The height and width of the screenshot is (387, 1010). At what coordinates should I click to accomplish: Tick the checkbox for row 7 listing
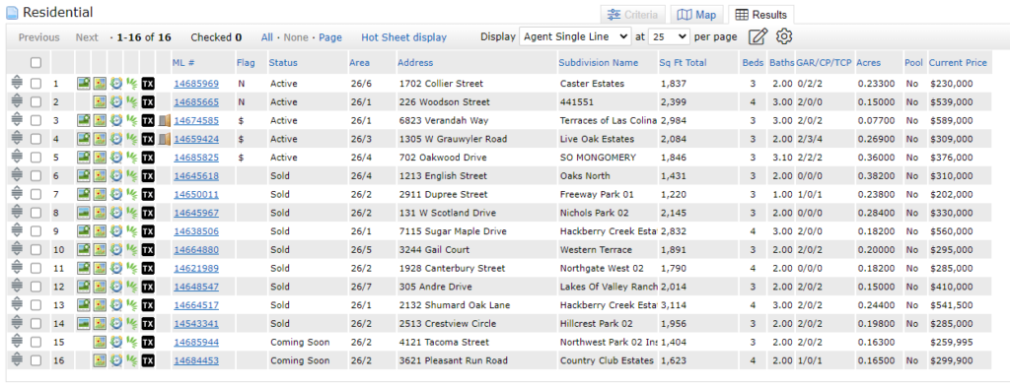coord(36,195)
